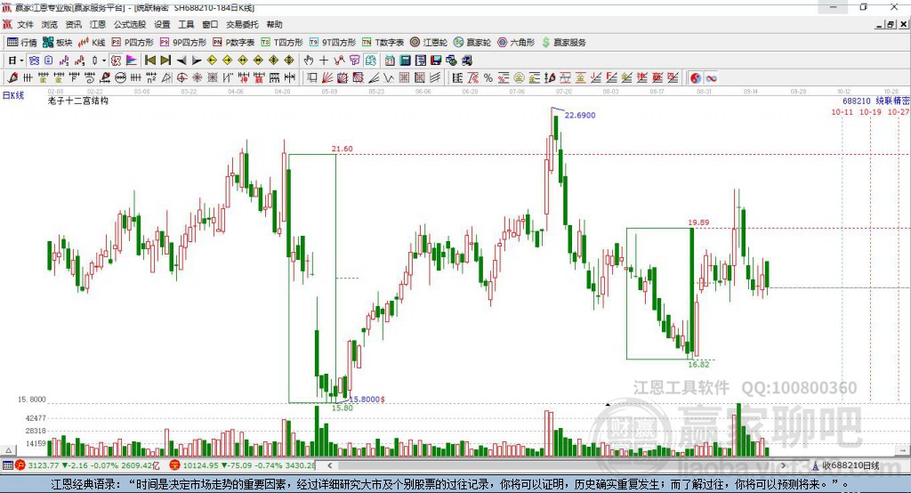The width and height of the screenshot is (911, 493).
Task: Click the 日K线 period label
Action: coord(12,95)
